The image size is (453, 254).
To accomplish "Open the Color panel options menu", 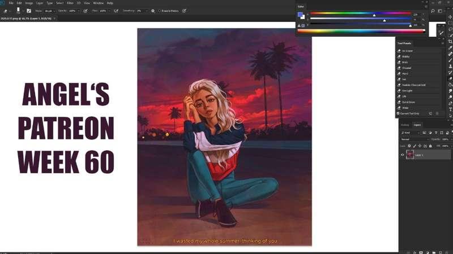I will [426, 6].
